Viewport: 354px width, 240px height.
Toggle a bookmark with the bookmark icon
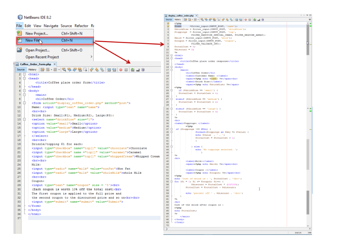[102, 70]
